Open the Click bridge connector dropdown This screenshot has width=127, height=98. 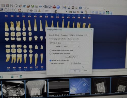click(80, 63)
